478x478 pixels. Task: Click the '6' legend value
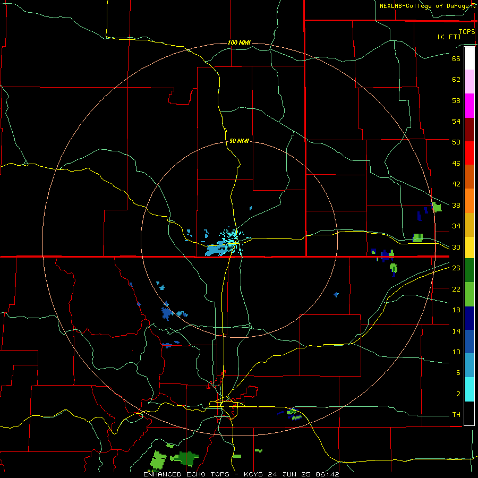[x=458, y=372]
